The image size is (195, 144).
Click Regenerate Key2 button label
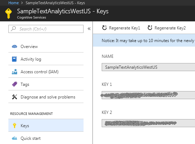click(170, 28)
